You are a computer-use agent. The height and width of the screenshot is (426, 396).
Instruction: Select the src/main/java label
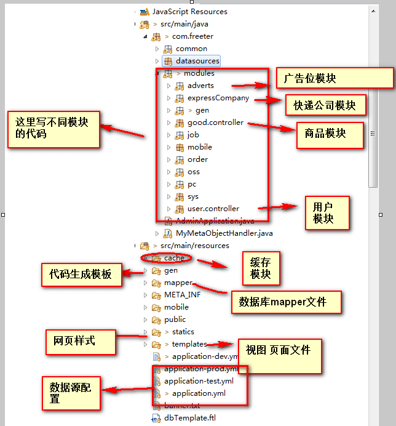tap(184, 24)
